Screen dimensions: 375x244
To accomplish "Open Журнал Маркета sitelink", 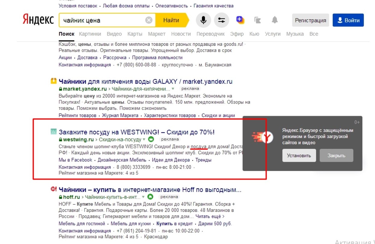I will 120,115.
